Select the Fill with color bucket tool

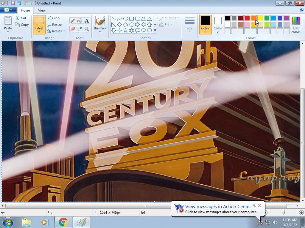pos(80,20)
